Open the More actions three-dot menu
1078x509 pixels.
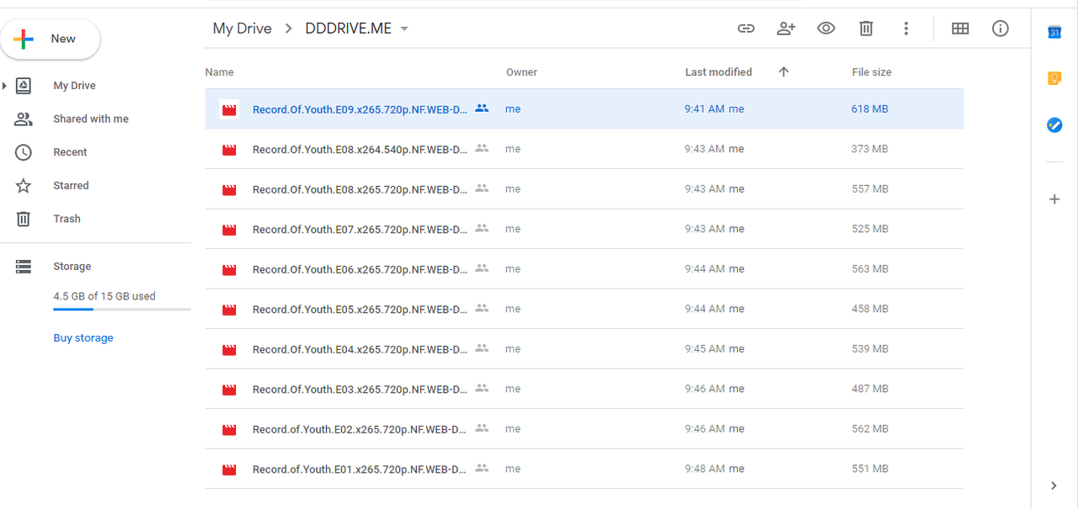906,29
